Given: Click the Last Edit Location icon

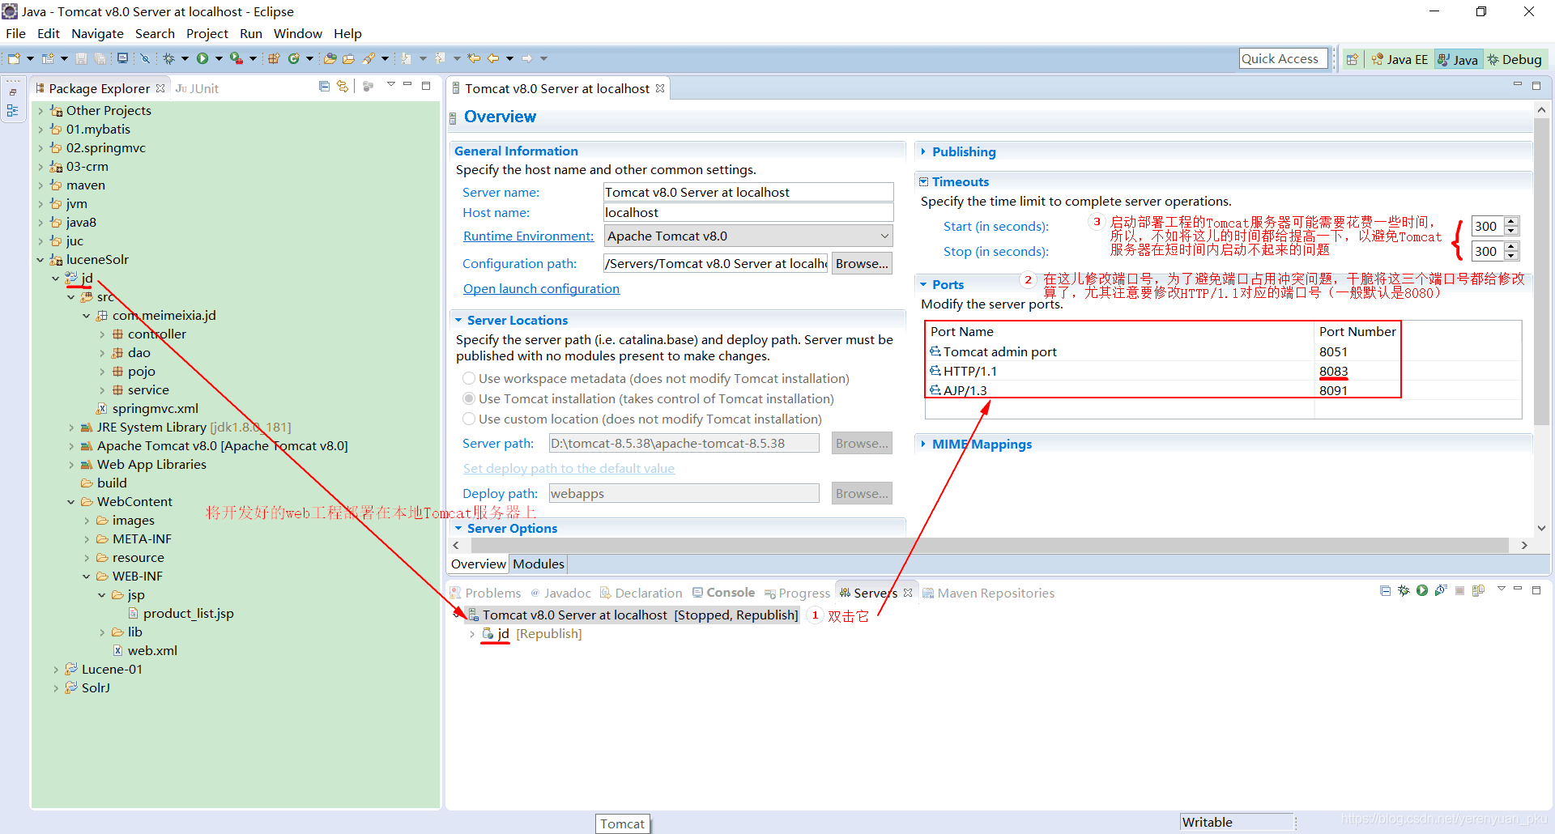Looking at the screenshot, I should point(474,58).
